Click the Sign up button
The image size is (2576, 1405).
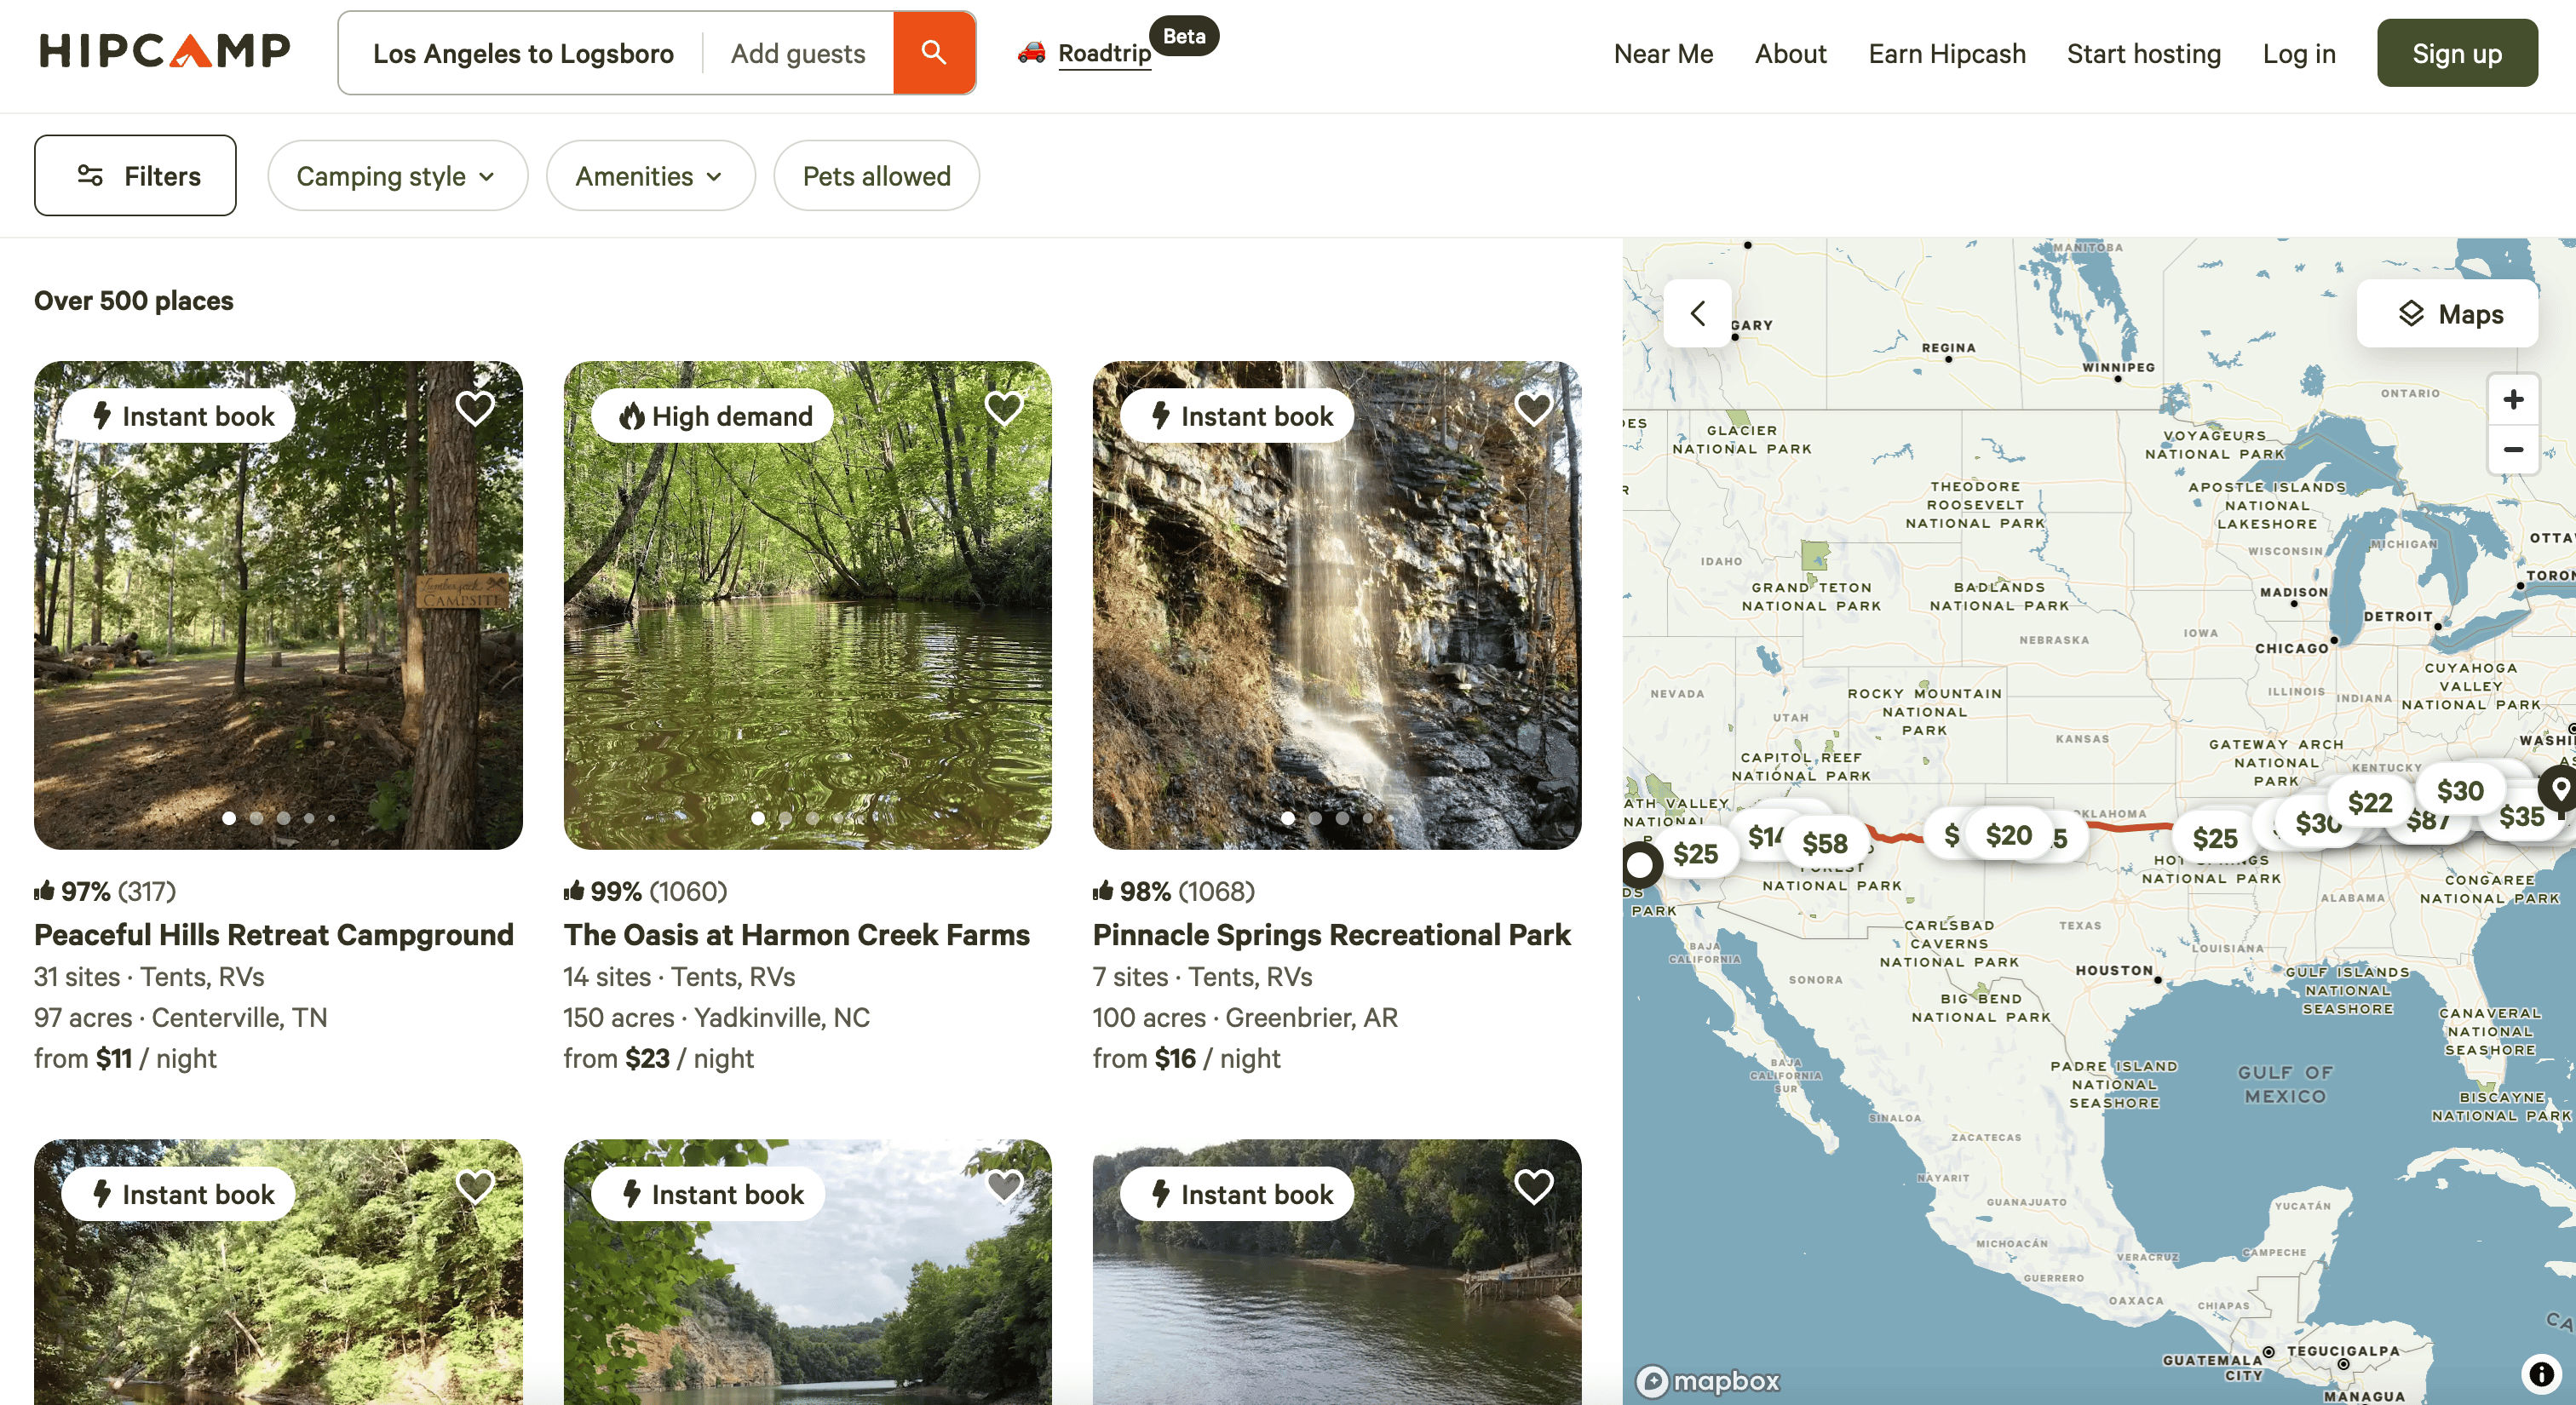point(2456,54)
